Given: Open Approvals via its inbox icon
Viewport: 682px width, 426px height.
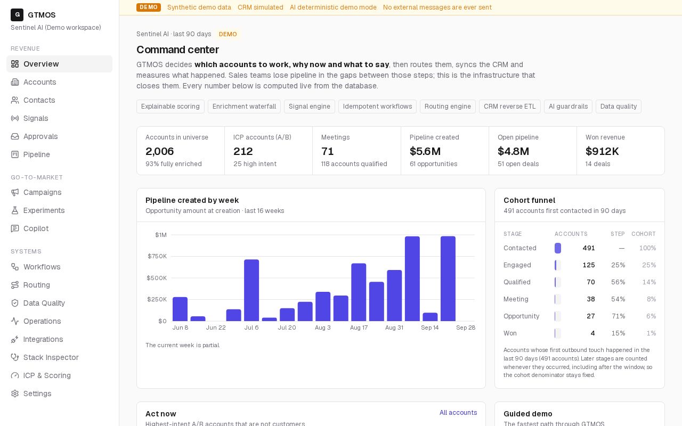Looking at the screenshot, I should pos(15,136).
